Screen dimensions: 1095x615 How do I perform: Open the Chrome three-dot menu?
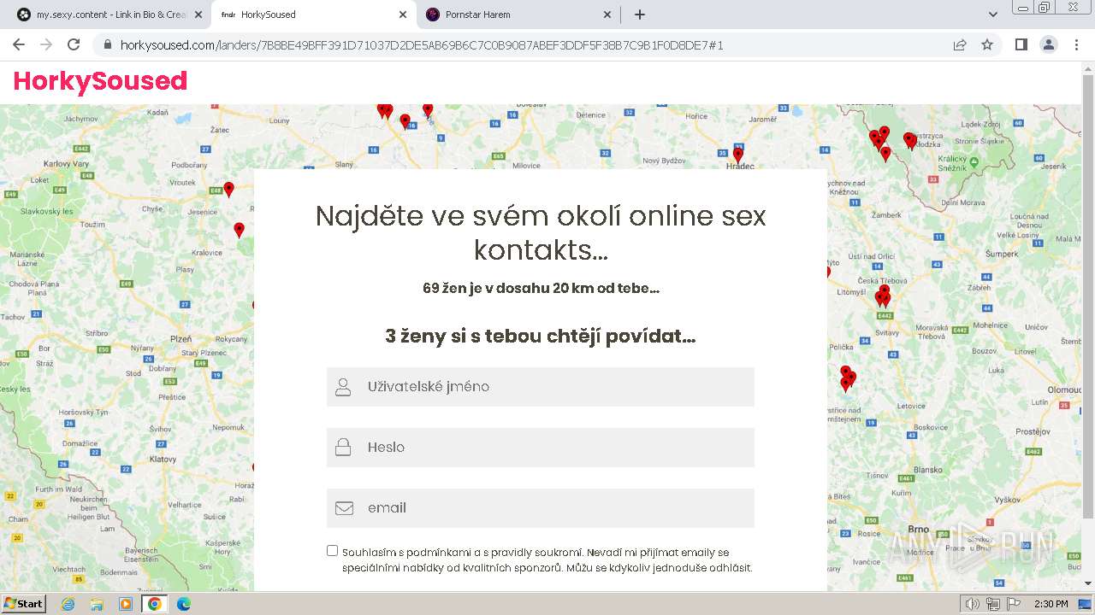(1076, 45)
